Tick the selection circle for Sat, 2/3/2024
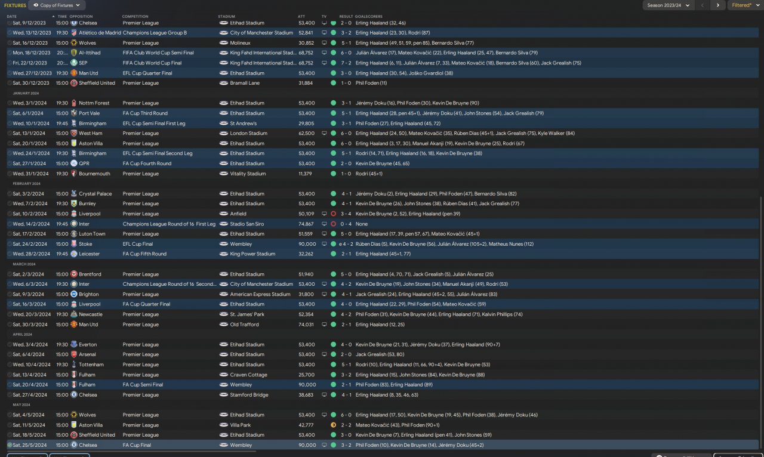 [10, 274]
